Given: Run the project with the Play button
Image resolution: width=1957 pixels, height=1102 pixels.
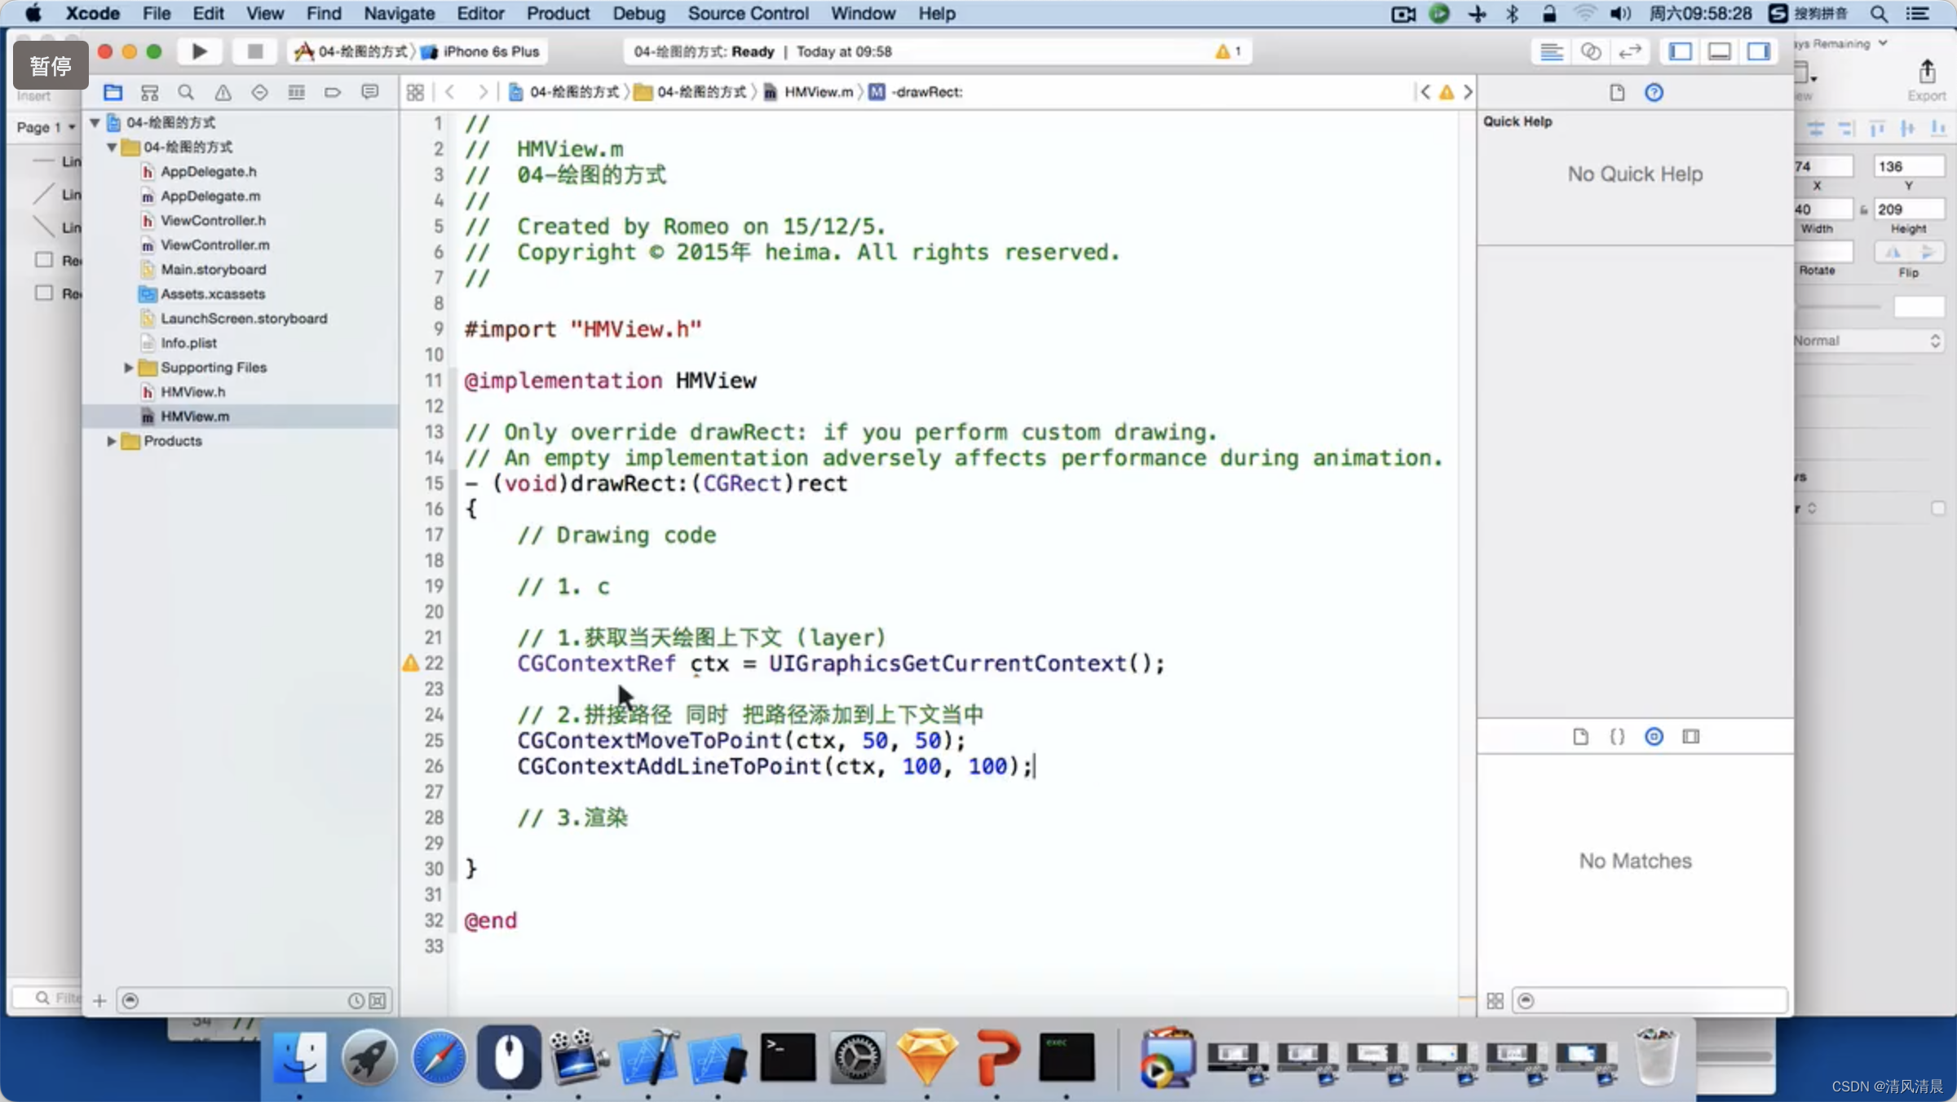Looking at the screenshot, I should tap(199, 51).
